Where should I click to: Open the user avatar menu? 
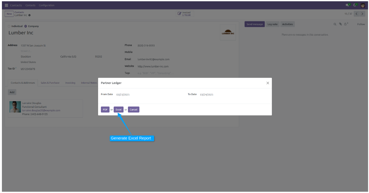pos(363,5)
